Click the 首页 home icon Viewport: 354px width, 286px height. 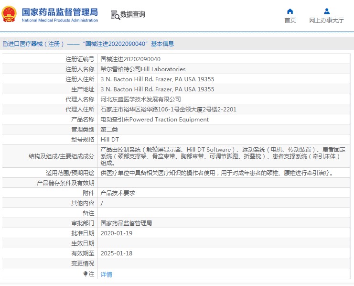pyautogui.click(x=290, y=11)
